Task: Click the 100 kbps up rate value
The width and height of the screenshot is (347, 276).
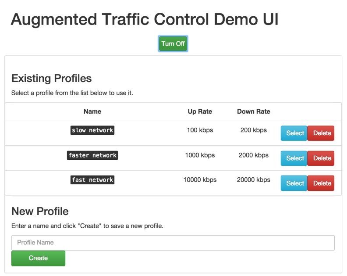Action: coord(200,130)
